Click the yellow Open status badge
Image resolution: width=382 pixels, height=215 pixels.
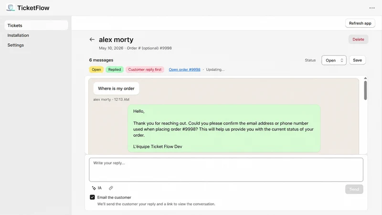96,69
